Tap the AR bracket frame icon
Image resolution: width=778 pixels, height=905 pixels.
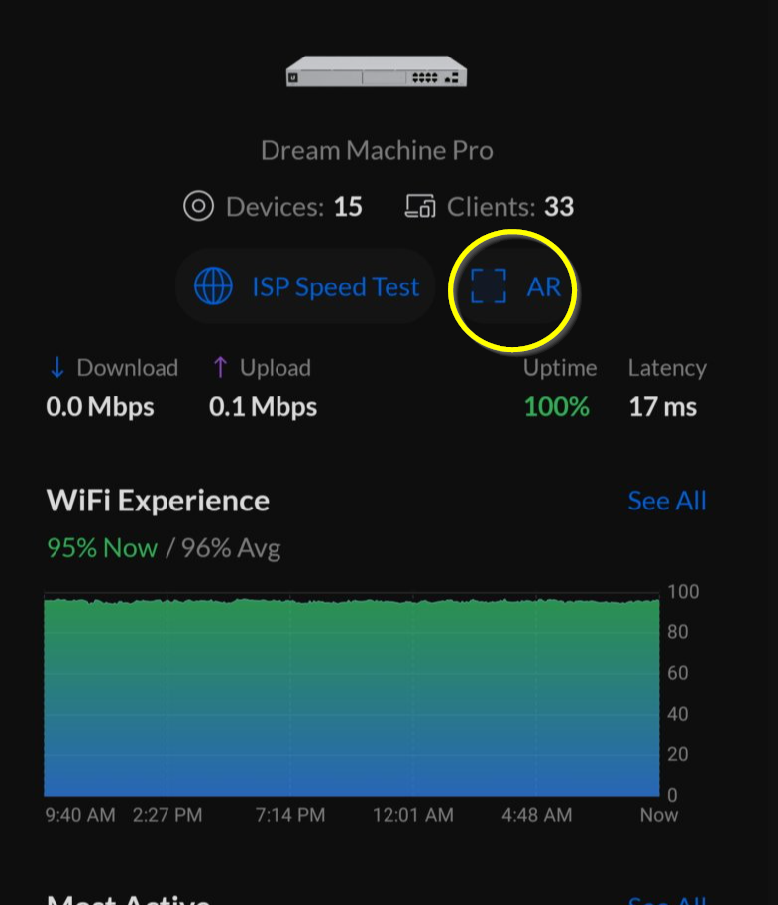point(489,285)
